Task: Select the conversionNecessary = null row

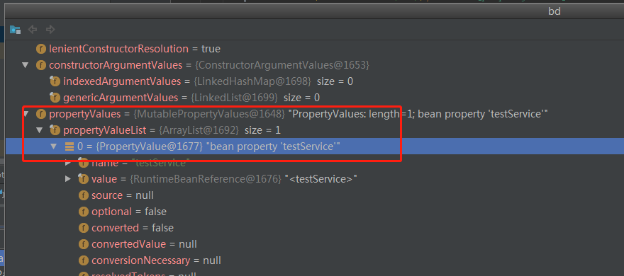Action: tap(314, 260)
